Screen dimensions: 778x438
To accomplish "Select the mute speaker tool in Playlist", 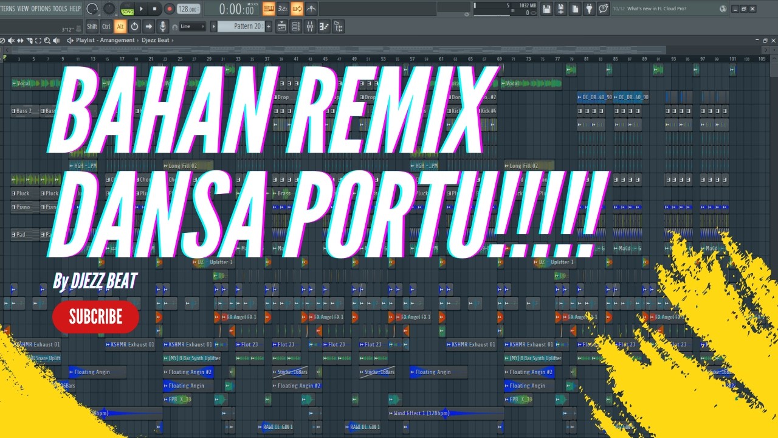I will [11, 40].
